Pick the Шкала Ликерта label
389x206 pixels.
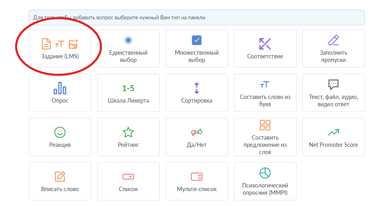click(128, 101)
